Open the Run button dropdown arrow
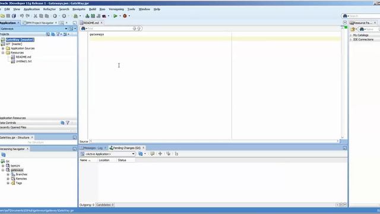Screen dimensions: 380x214 pyautogui.click(x=120, y=16)
